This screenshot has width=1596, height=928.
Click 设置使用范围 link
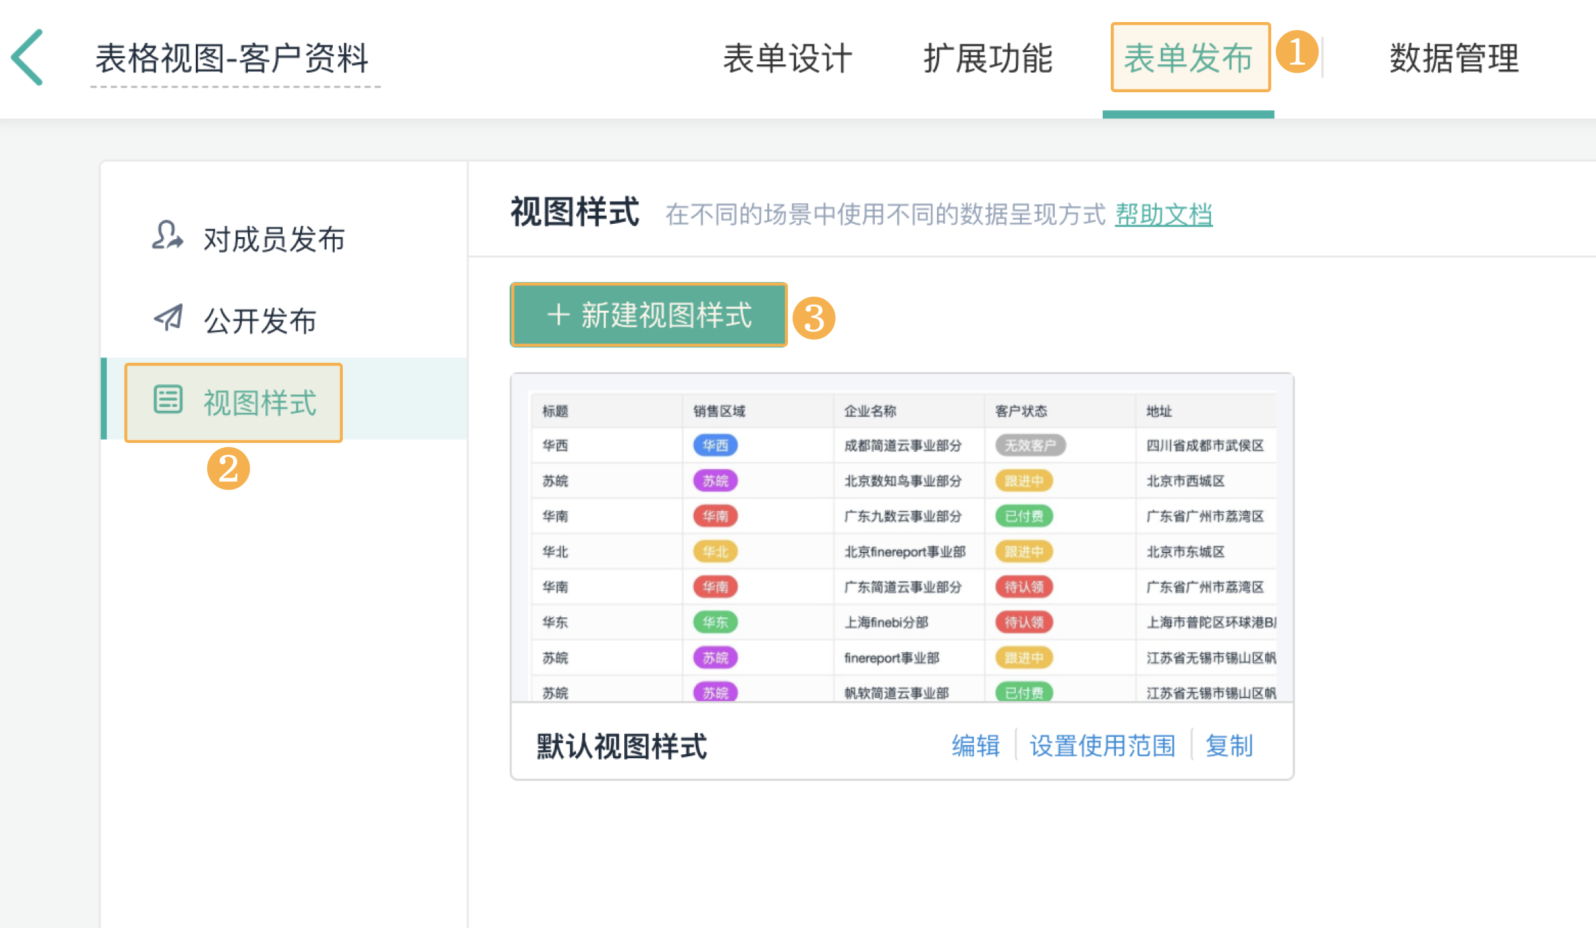tap(1103, 746)
